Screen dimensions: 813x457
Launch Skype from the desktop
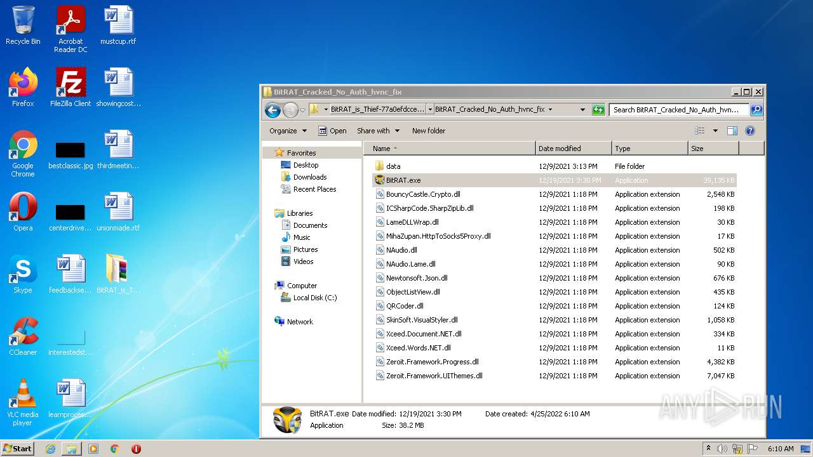point(23,274)
